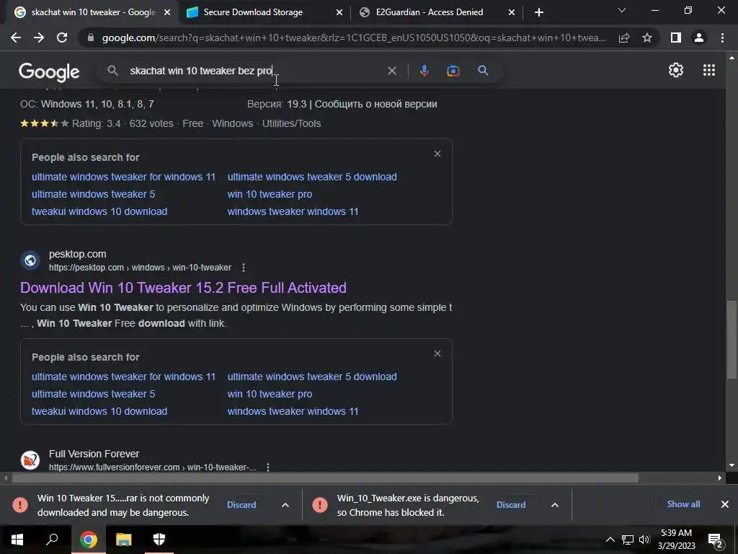Go to Google homepage via logo
The width and height of the screenshot is (738, 554).
coord(49,71)
